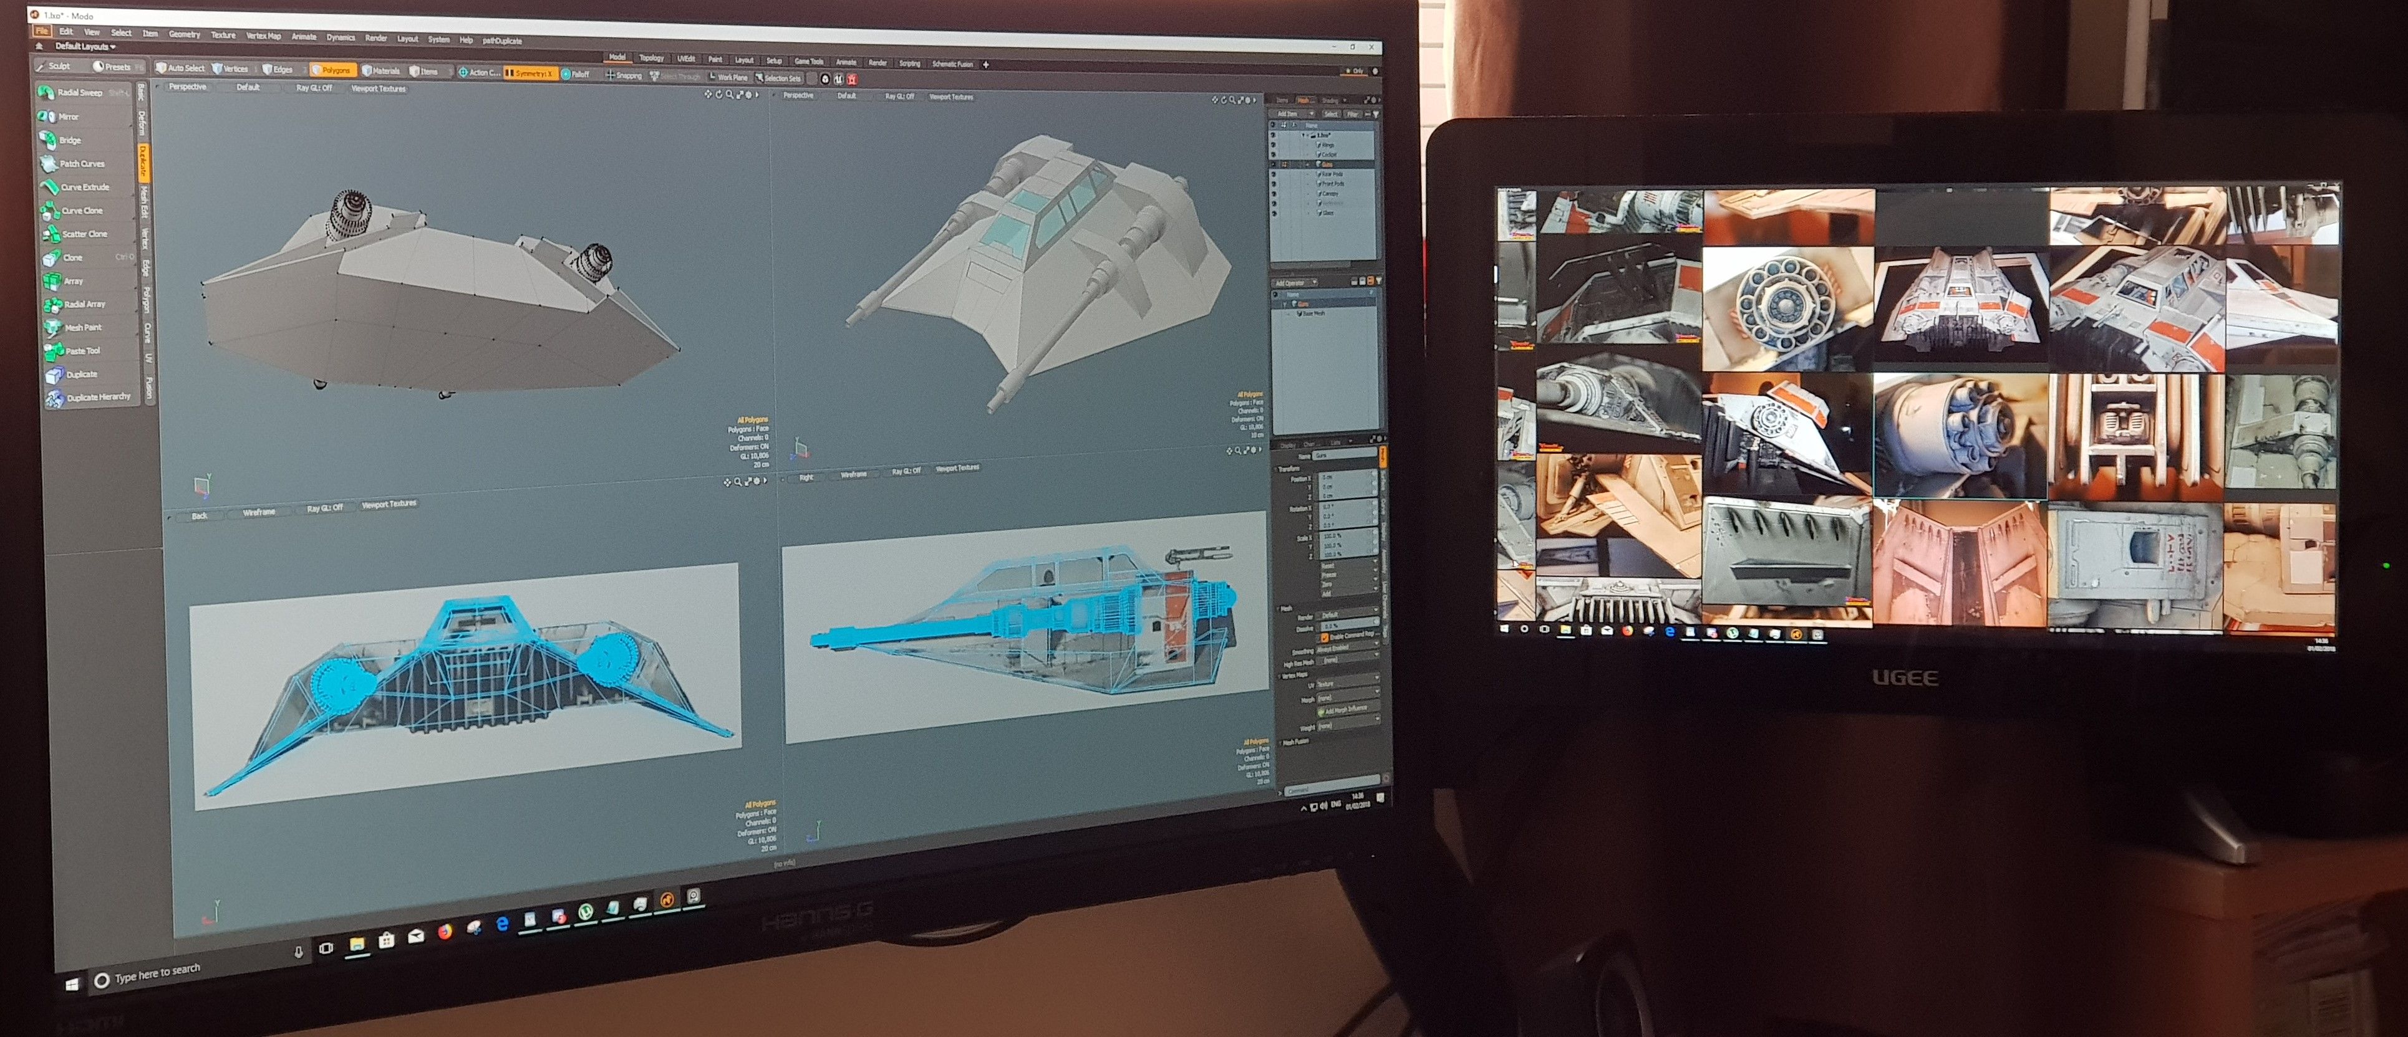2408x1037 pixels.
Task: Click the Duplicate tool
Action: point(92,374)
